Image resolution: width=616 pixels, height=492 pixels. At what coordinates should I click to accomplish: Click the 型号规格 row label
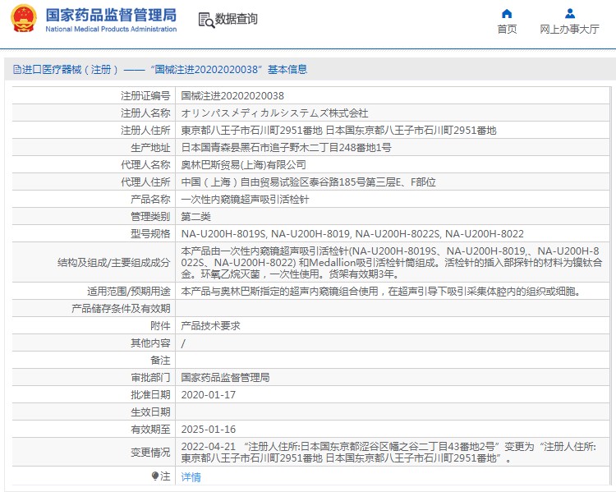(150, 234)
